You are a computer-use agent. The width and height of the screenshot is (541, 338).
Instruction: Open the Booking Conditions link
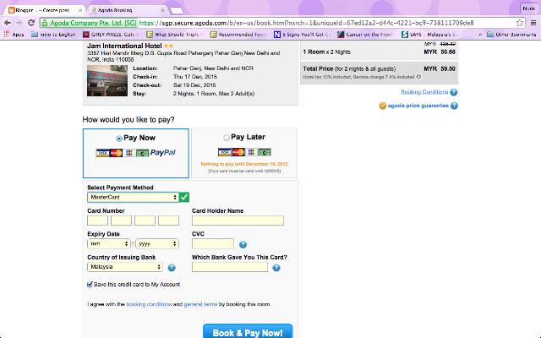coord(424,92)
